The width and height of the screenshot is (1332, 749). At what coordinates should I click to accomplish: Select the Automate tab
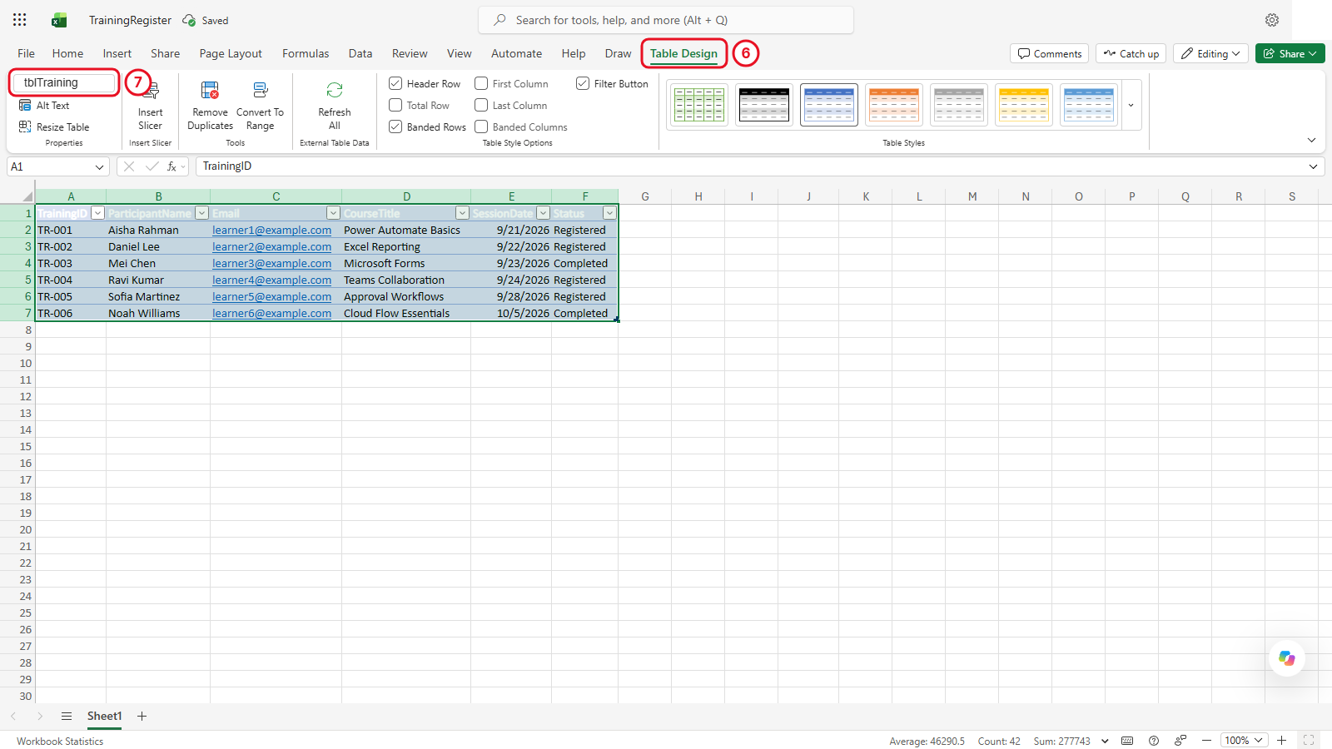click(516, 53)
